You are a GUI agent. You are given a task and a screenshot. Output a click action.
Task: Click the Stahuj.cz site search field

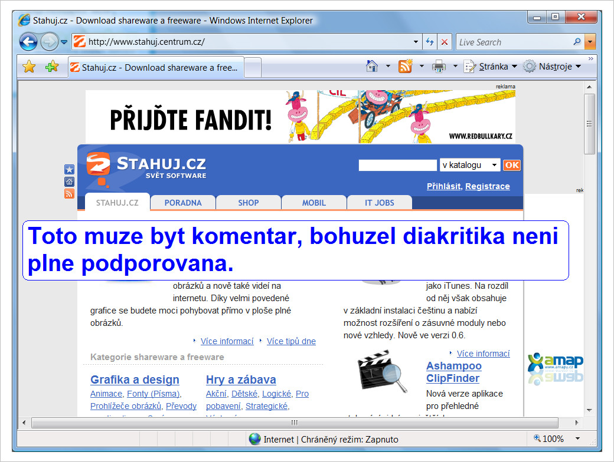397,165
